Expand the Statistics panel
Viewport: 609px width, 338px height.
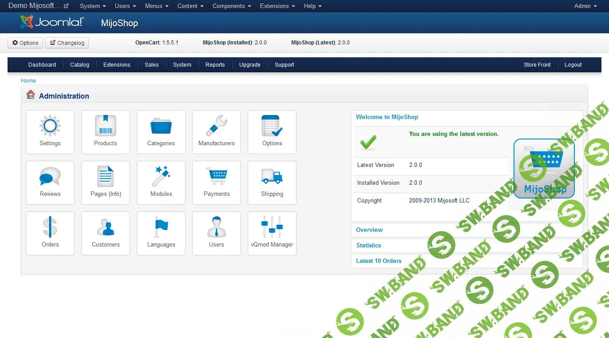(369, 245)
